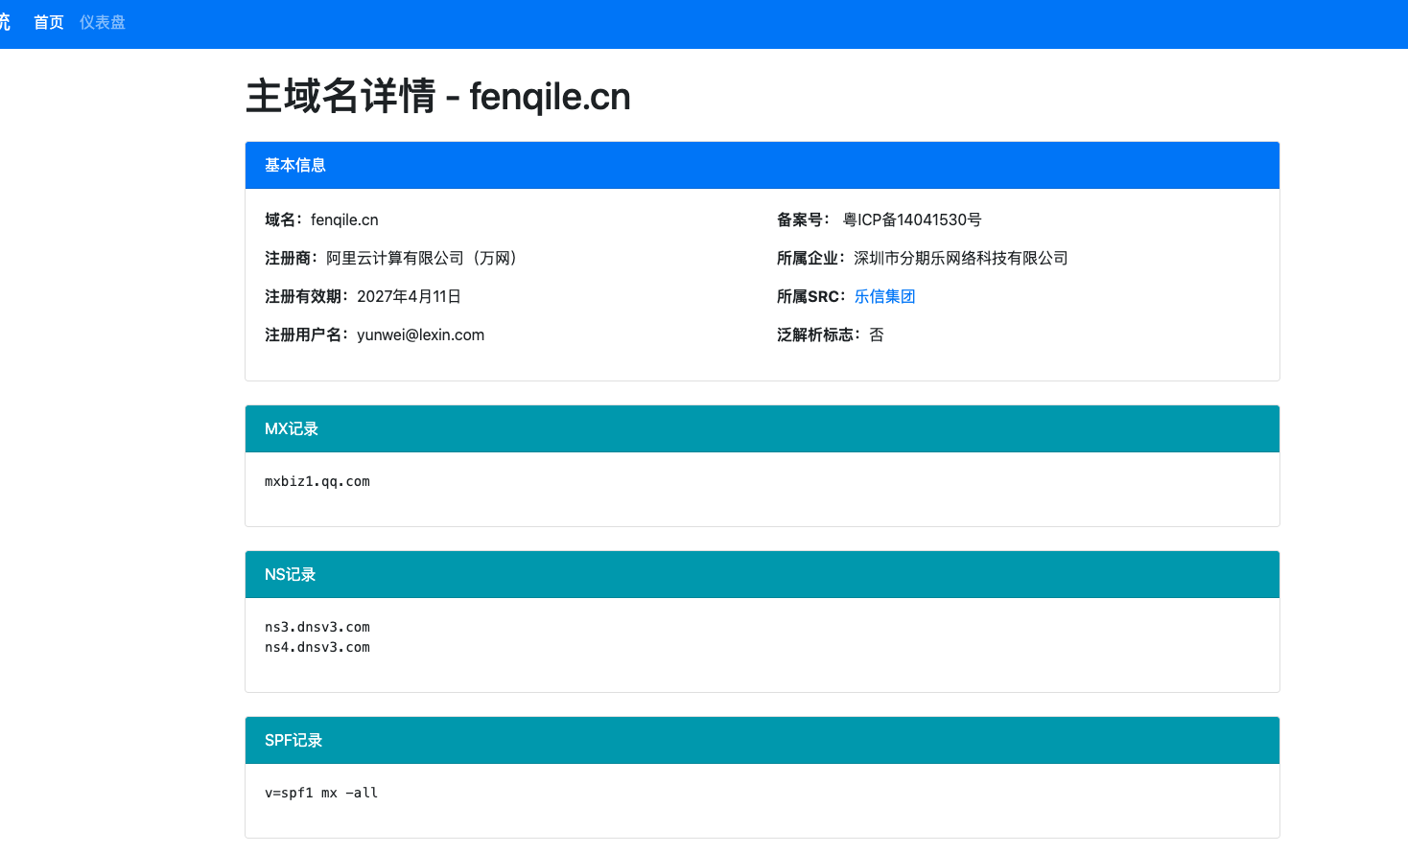Open the 乐信集团 SRC link

(884, 296)
